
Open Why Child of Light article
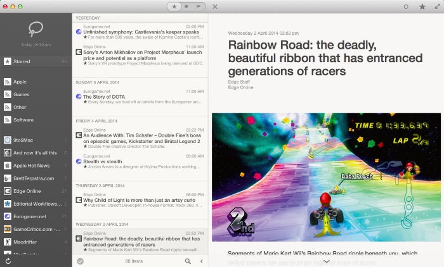click(x=140, y=200)
